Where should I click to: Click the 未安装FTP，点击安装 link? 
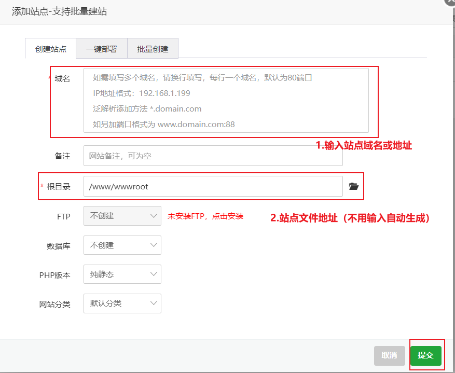(x=205, y=216)
